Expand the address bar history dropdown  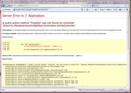(x=82, y=6)
